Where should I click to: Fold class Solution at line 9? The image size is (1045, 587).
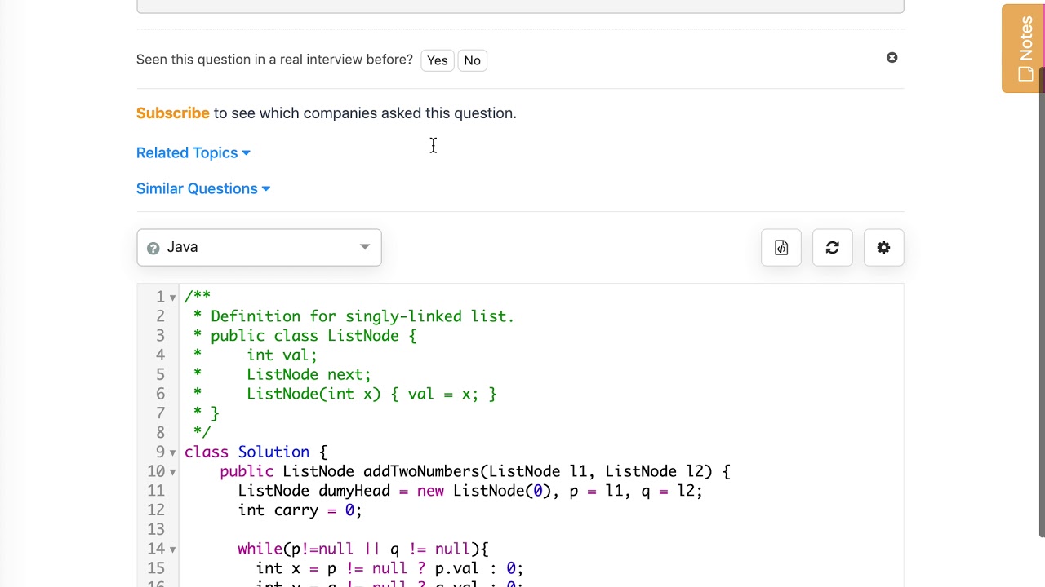click(172, 452)
